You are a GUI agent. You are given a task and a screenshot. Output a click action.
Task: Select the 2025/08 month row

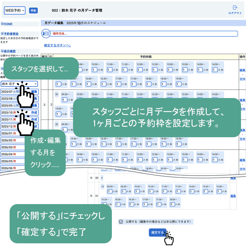[x=20, y=98]
